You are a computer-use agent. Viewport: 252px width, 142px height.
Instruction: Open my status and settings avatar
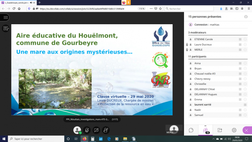77,130
